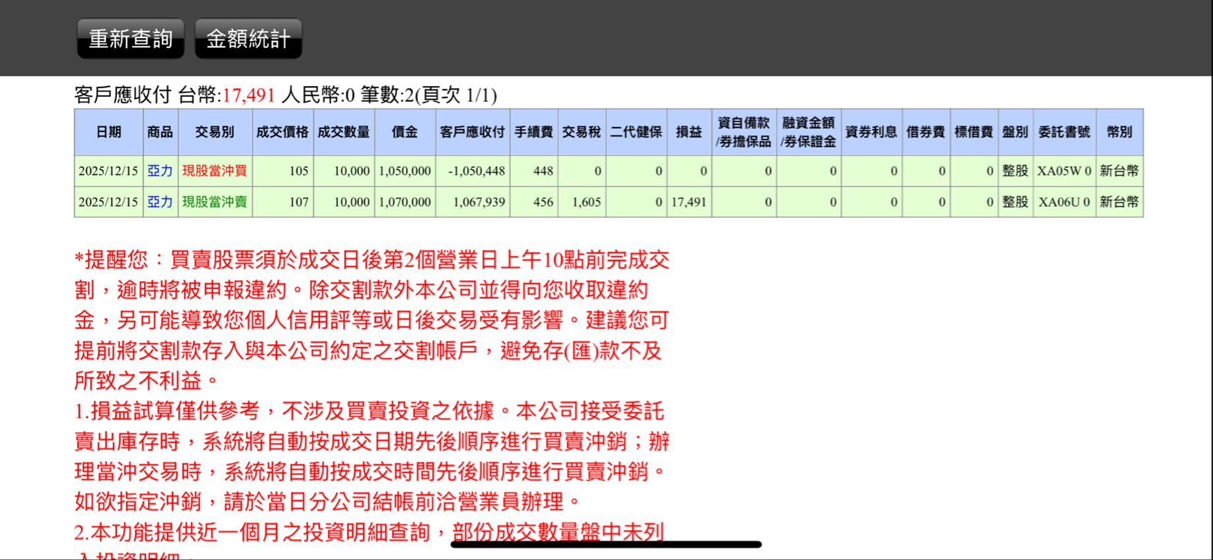The image size is (1213, 560).
Task: Open the 亞力 link in the 現股當沖買 row
Action: 160,171
